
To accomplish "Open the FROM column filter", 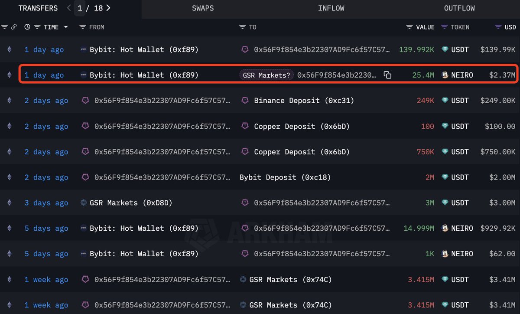I will [x=83, y=27].
